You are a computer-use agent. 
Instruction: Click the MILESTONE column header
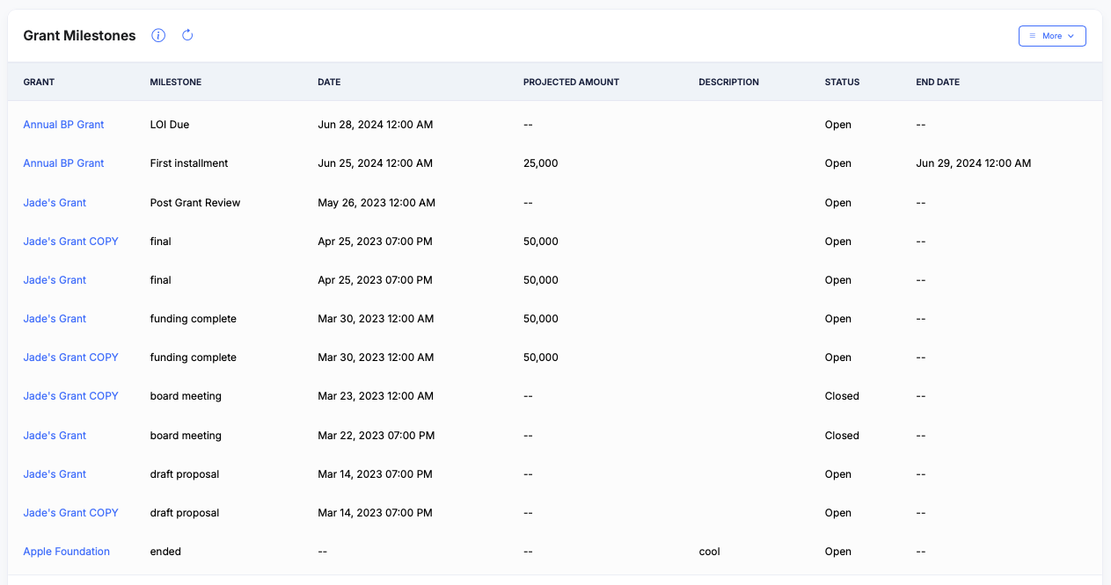(x=176, y=82)
